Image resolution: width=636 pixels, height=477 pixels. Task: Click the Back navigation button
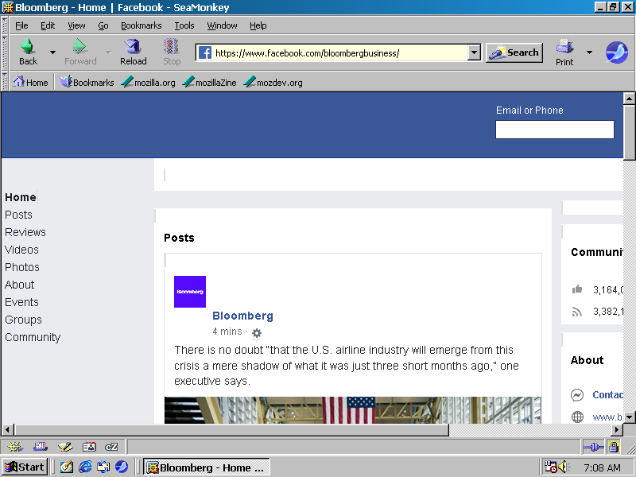click(28, 52)
